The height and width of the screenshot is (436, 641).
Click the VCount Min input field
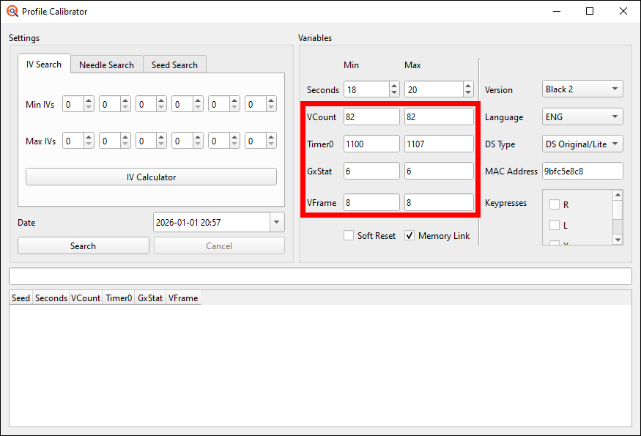[371, 116]
